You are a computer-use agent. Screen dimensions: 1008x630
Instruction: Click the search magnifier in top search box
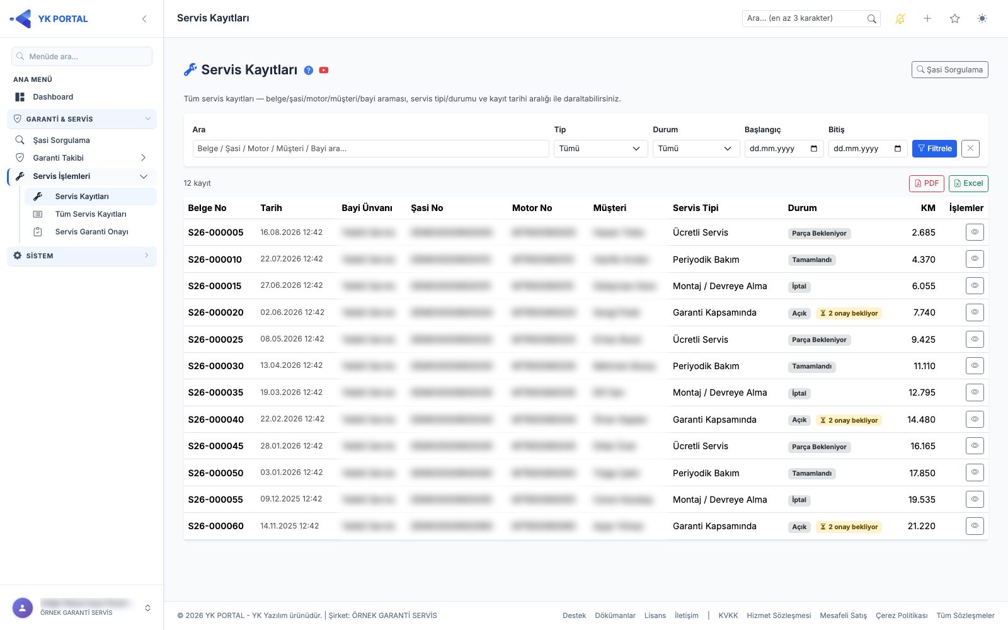click(x=872, y=19)
